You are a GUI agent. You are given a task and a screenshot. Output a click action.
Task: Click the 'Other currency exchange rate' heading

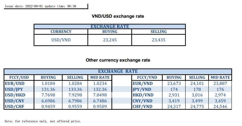pos(118,60)
